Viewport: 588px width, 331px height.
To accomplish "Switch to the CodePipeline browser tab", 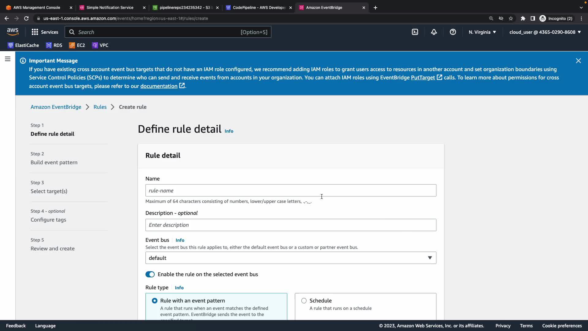I will (x=259, y=8).
